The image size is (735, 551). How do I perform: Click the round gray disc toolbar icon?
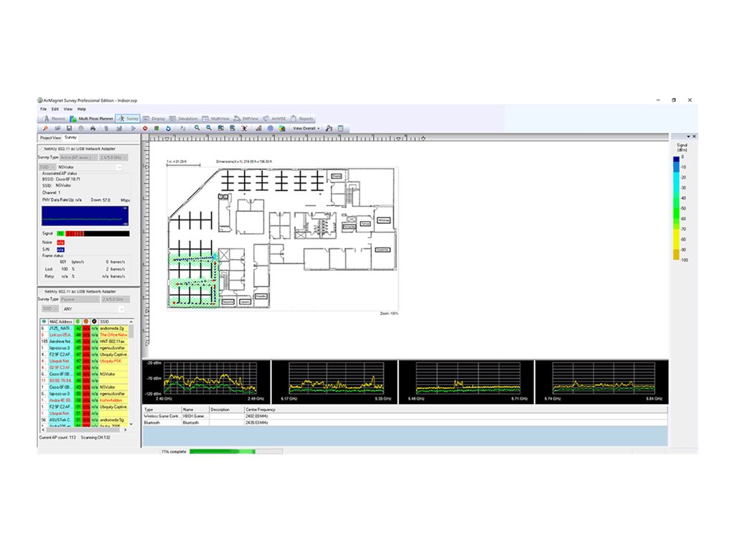tap(81, 128)
